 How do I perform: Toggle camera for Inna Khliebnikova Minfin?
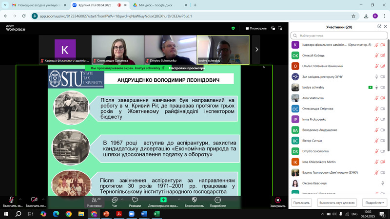(x=383, y=162)
